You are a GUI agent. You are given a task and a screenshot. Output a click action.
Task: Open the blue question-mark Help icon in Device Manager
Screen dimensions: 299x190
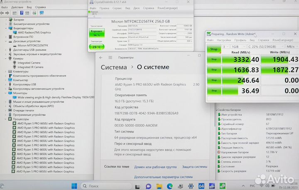tap(22, 13)
